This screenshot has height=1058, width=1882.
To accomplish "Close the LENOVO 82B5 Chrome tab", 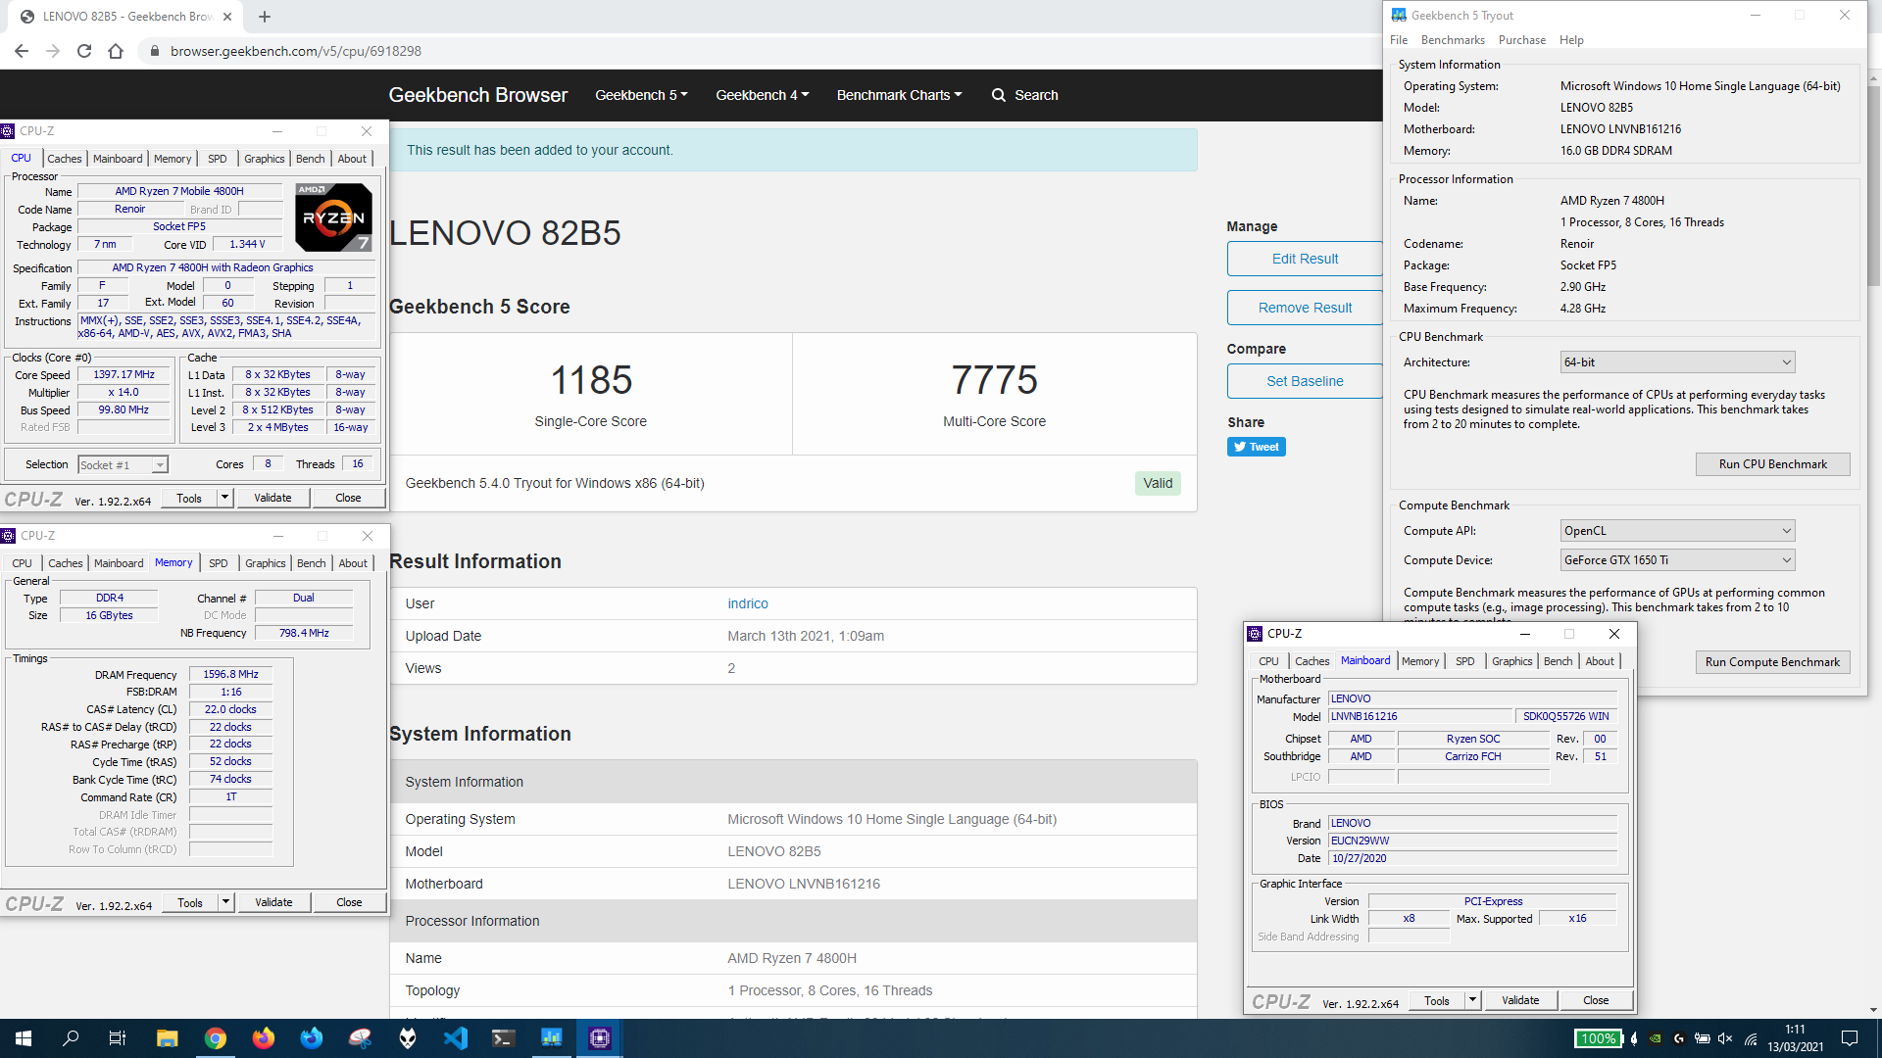I will click(x=227, y=17).
